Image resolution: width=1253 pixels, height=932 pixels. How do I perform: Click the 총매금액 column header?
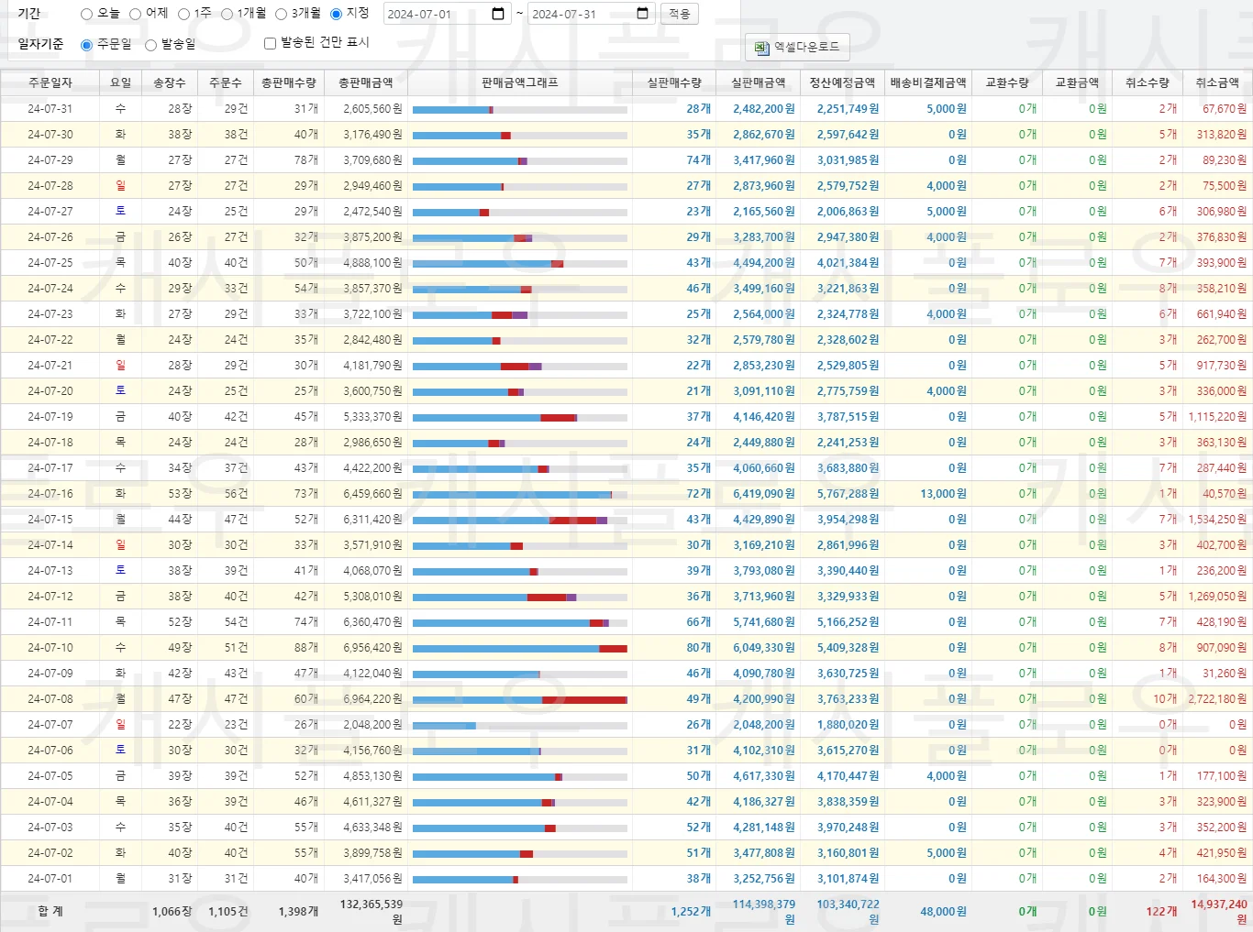click(365, 82)
